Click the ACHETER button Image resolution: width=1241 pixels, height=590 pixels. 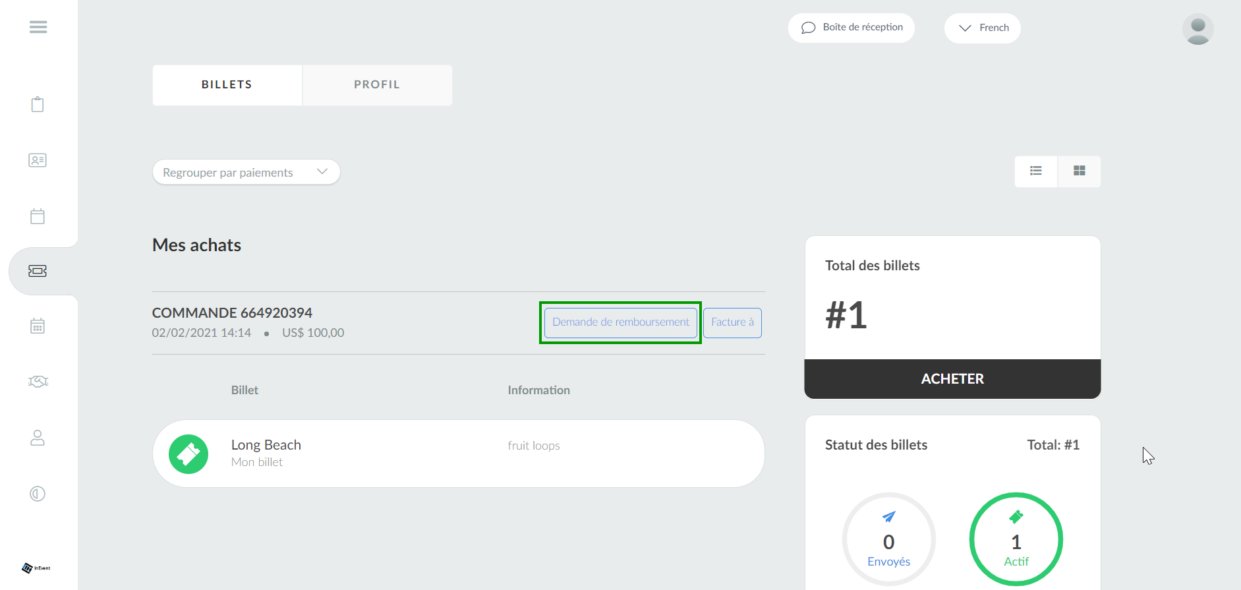pyautogui.click(x=952, y=379)
